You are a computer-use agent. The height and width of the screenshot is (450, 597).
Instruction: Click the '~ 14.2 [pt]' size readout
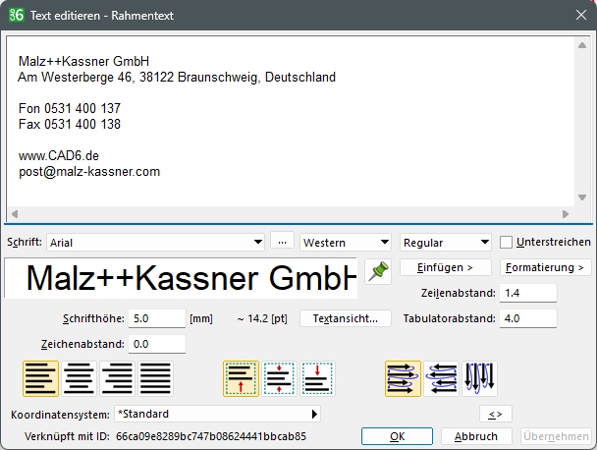pos(262,318)
